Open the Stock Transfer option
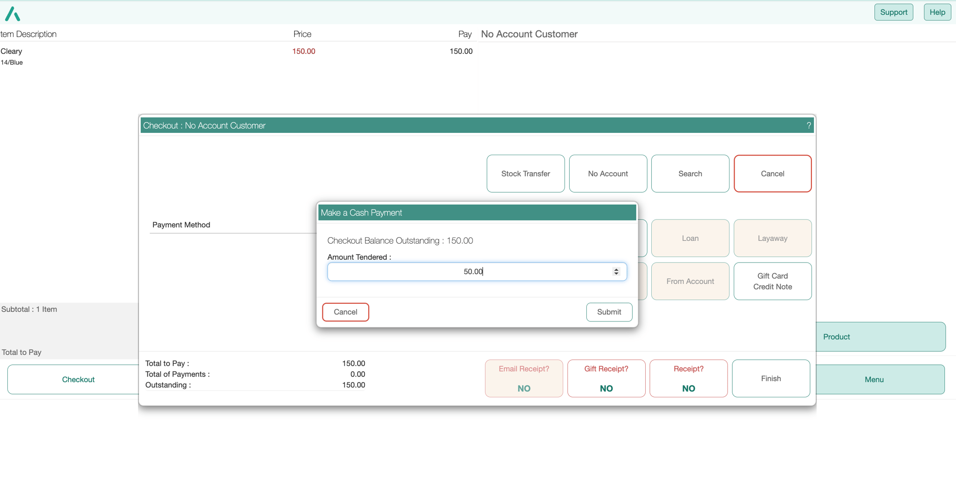Image resolution: width=956 pixels, height=477 pixels. pos(525,174)
